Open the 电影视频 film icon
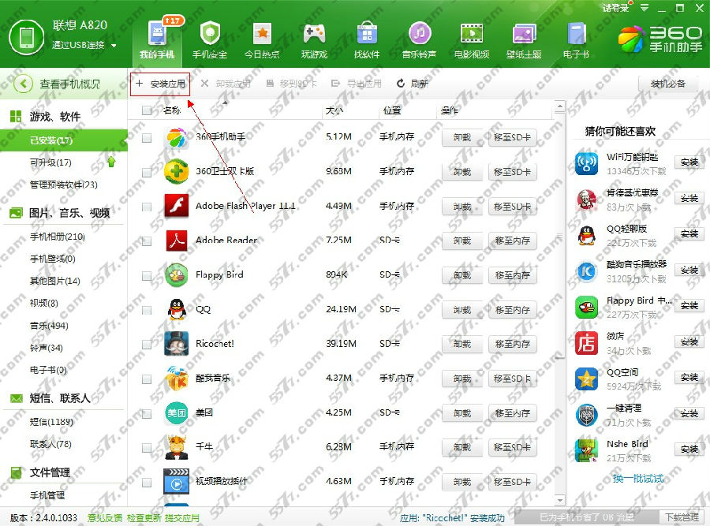The height and width of the screenshot is (526, 710). tap(472, 33)
